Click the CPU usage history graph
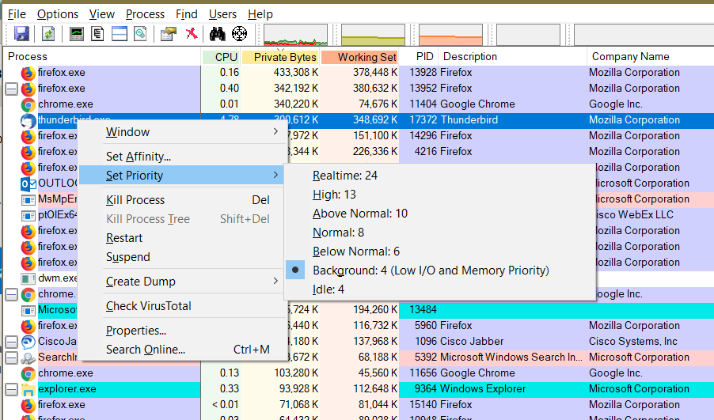The image size is (714, 420). (x=295, y=35)
